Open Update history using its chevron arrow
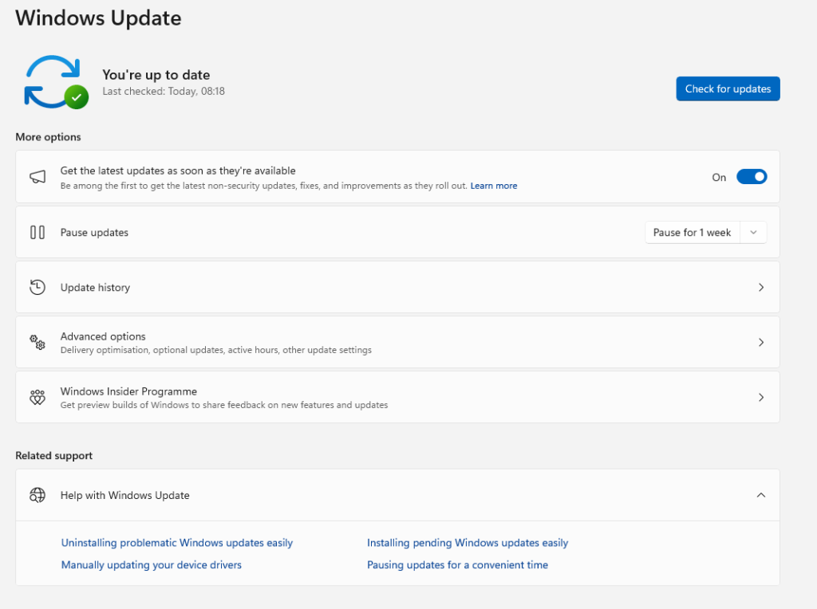This screenshot has width=817, height=609. pos(760,288)
